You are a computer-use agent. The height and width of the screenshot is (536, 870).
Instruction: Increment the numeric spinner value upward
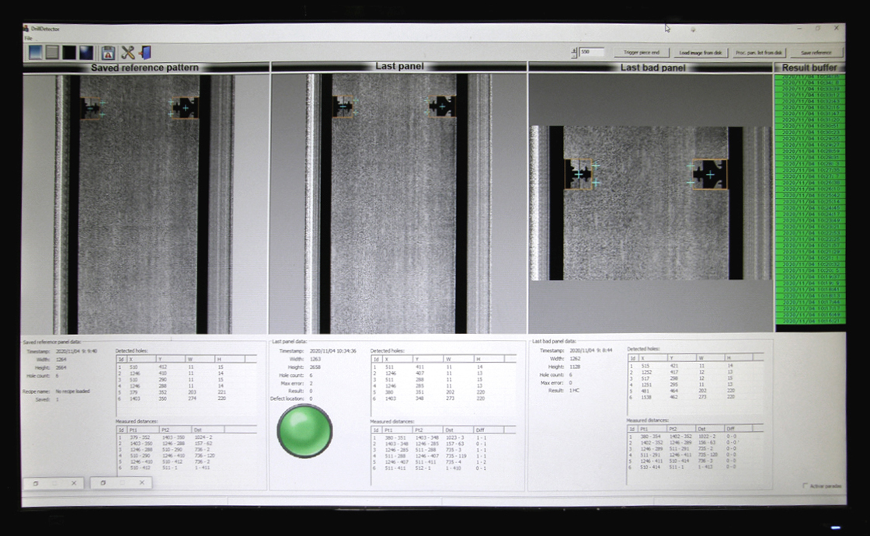click(x=575, y=50)
